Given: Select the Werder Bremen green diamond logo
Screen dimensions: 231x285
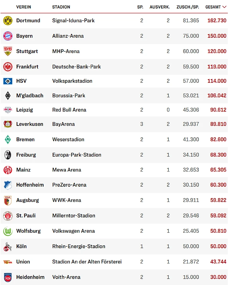Looking at the screenshot, I should pyautogui.click(x=8, y=139).
